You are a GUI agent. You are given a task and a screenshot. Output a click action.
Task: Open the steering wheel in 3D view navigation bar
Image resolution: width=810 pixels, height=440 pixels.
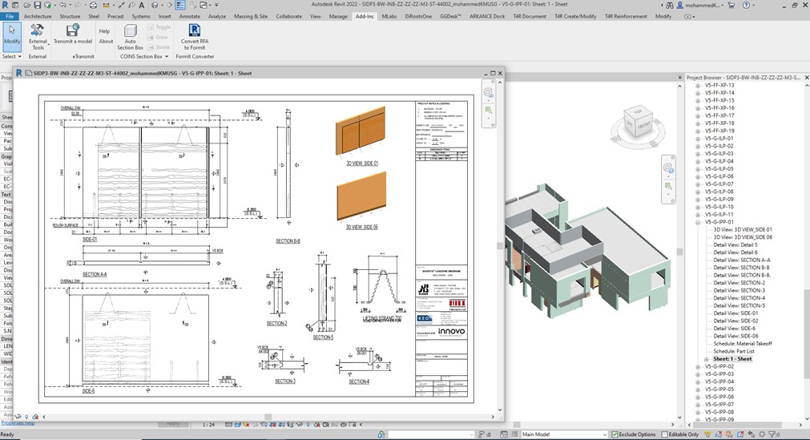(667, 167)
